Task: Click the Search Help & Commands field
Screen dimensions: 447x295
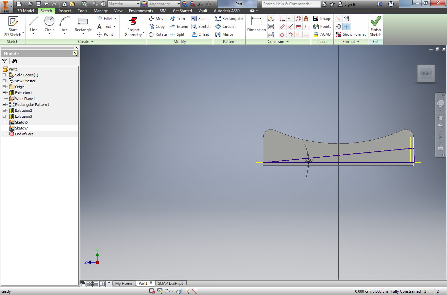Action: tap(291, 4)
